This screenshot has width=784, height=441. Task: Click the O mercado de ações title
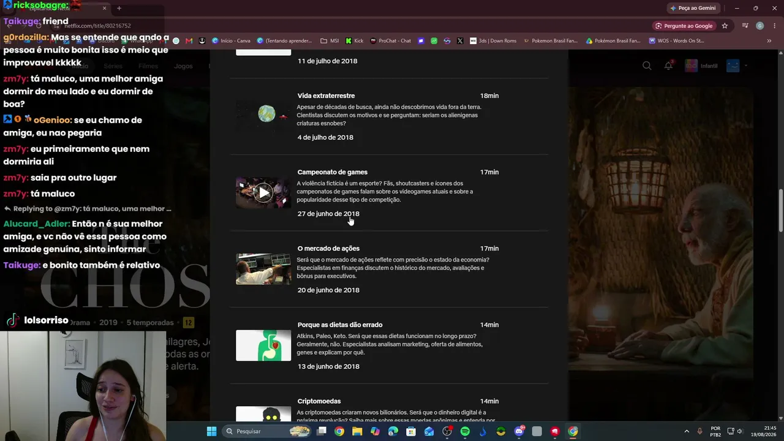click(328, 249)
